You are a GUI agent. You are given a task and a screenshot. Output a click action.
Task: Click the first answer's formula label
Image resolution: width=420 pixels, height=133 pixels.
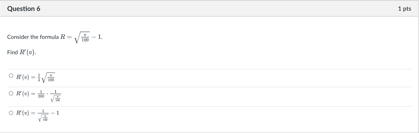[35, 77]
